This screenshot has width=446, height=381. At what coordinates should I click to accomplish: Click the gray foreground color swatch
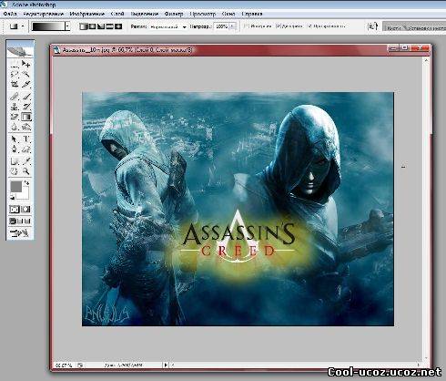(16, 187)
